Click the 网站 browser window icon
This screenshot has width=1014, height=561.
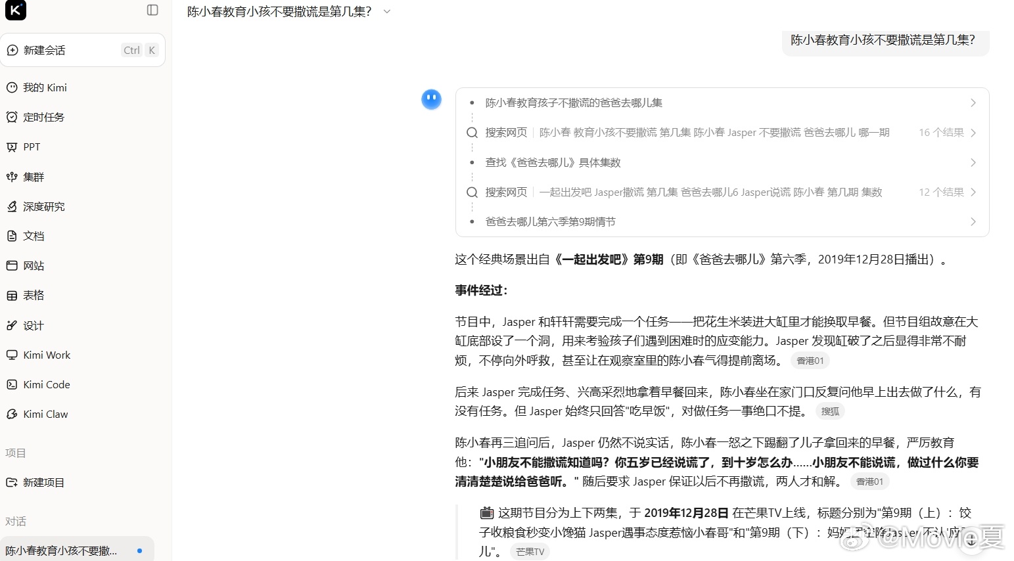pos(12,265)
